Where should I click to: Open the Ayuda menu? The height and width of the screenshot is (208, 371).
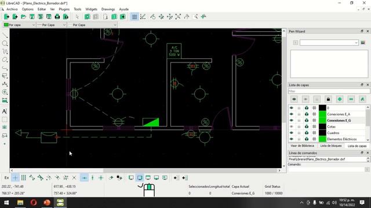(123, 9)
